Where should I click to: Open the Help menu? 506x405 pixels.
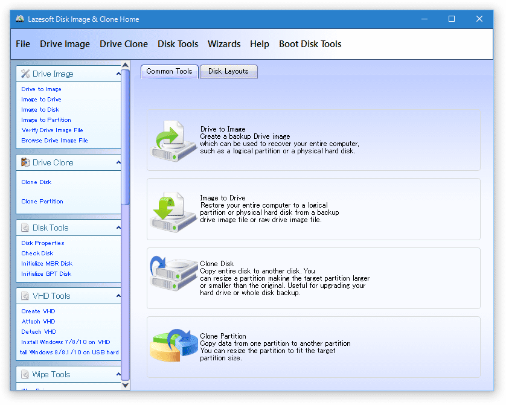[x=260, y=44]
